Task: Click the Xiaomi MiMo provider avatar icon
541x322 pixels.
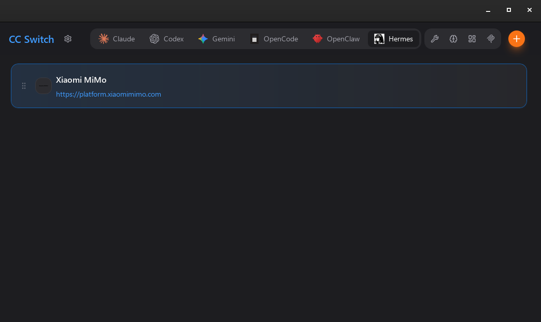Action: point(44,86)
